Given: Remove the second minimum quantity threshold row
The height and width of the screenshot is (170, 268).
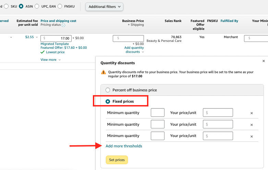Looking at the screenshot, I should pos(252,125).
